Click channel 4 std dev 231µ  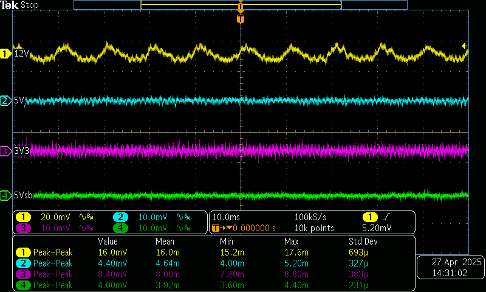(x=358, y=285)
